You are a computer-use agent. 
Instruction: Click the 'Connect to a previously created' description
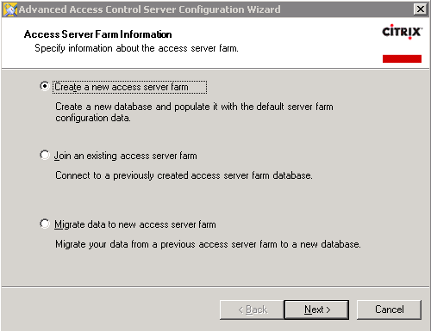click(184, 175)
